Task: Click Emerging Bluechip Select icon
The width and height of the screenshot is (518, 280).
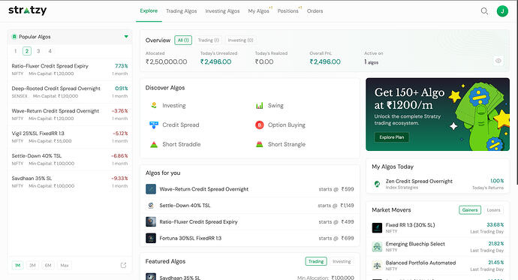Action: 377,247
